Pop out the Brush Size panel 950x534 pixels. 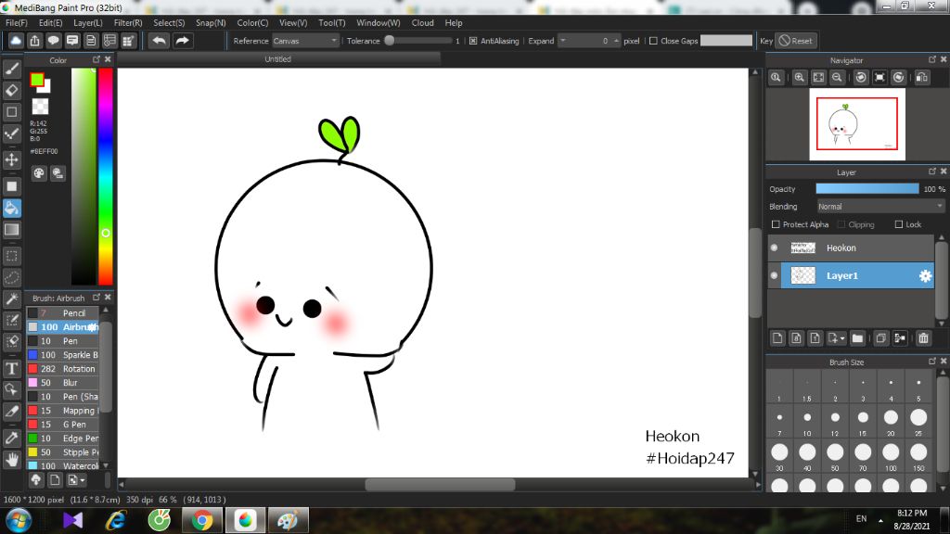pos(931,361)
